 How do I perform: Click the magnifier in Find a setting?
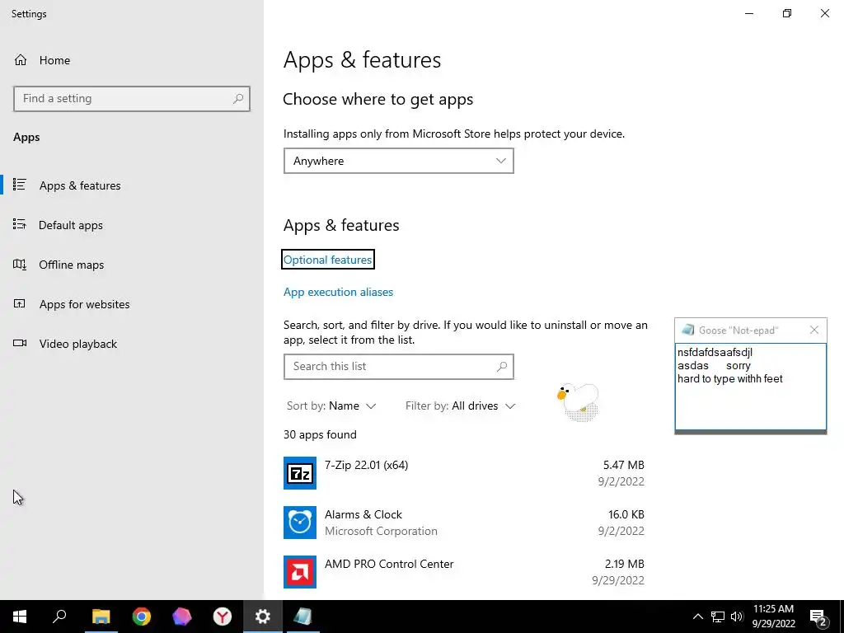(x=238, y=99)
